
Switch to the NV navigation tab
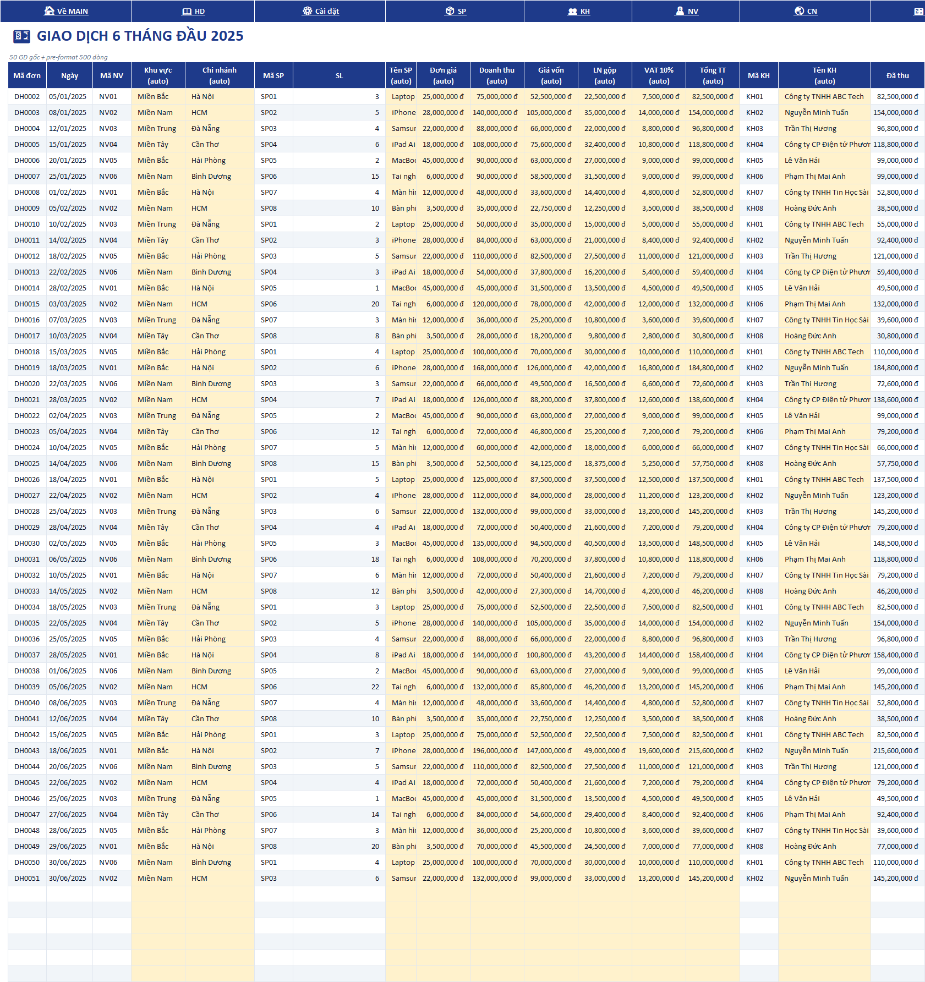[x=693, y=11]
